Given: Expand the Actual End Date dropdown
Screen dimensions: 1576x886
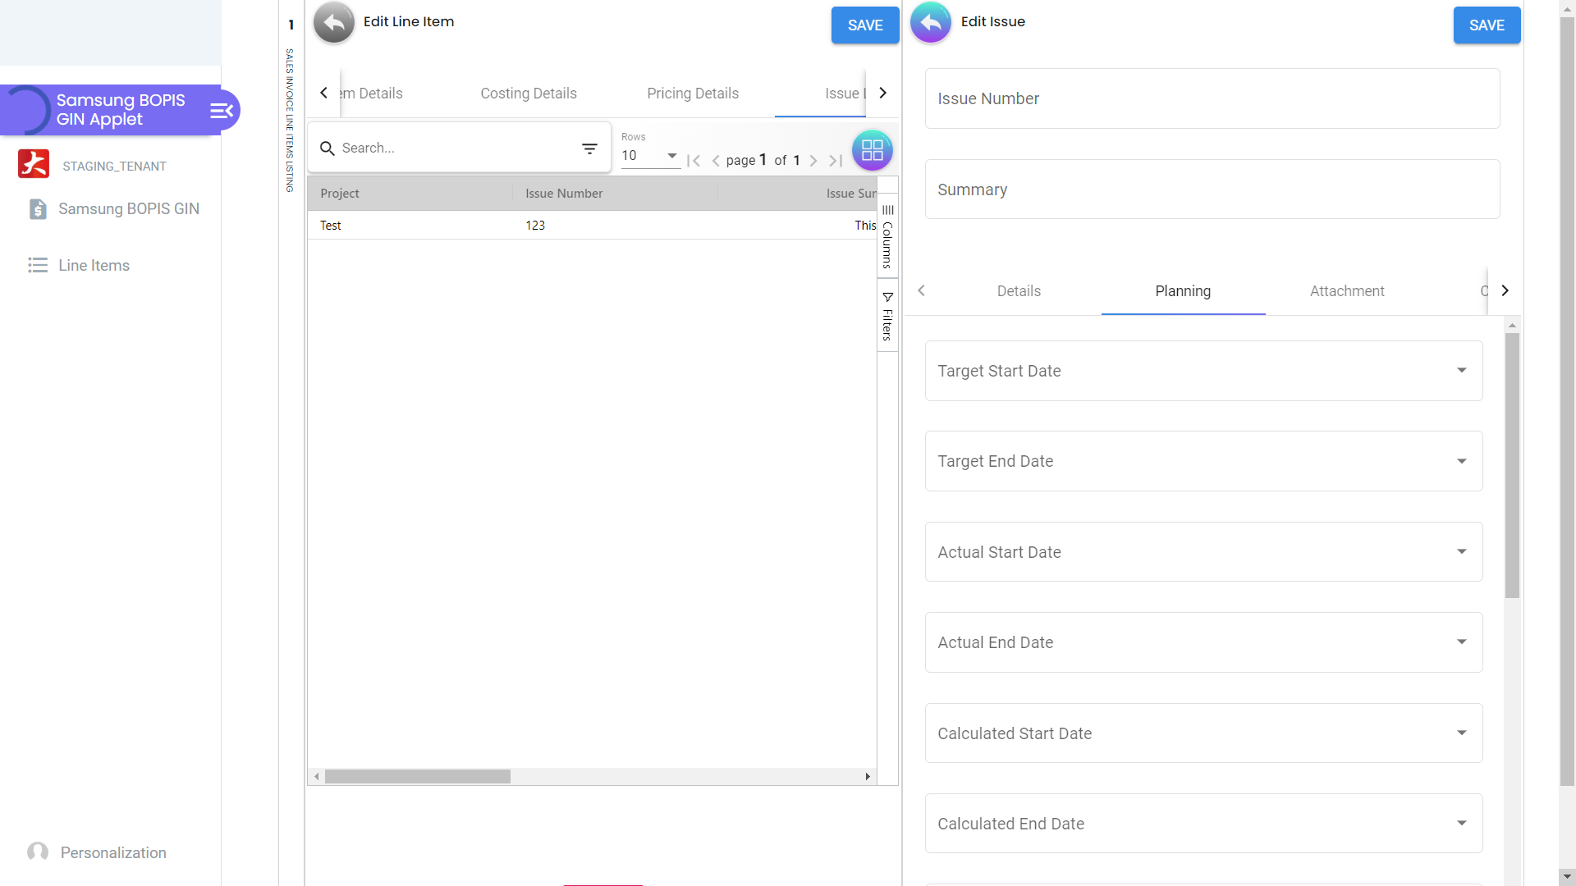Looking at the screenshot, I should coord(1461,642).
